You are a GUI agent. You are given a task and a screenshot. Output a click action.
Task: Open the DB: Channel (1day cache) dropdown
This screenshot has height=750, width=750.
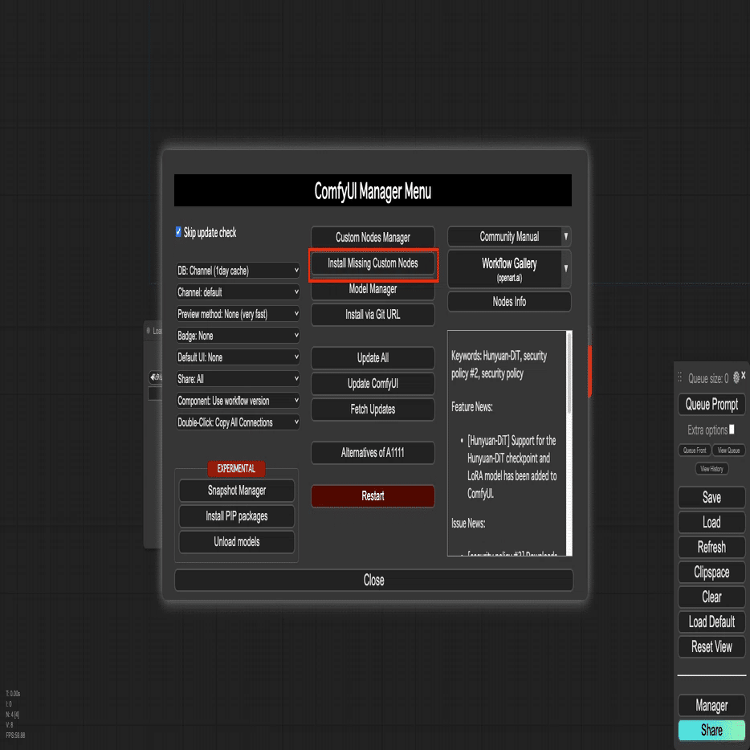238,271
